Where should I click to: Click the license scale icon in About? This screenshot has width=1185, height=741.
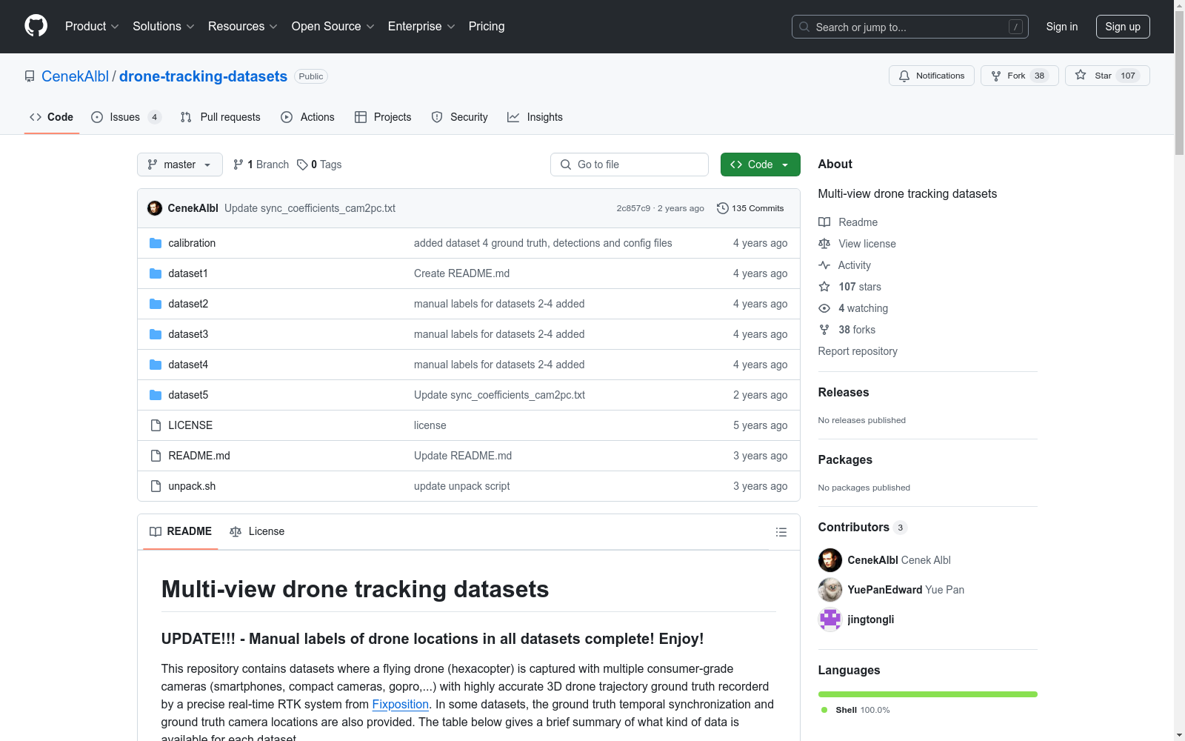(824, 244)
